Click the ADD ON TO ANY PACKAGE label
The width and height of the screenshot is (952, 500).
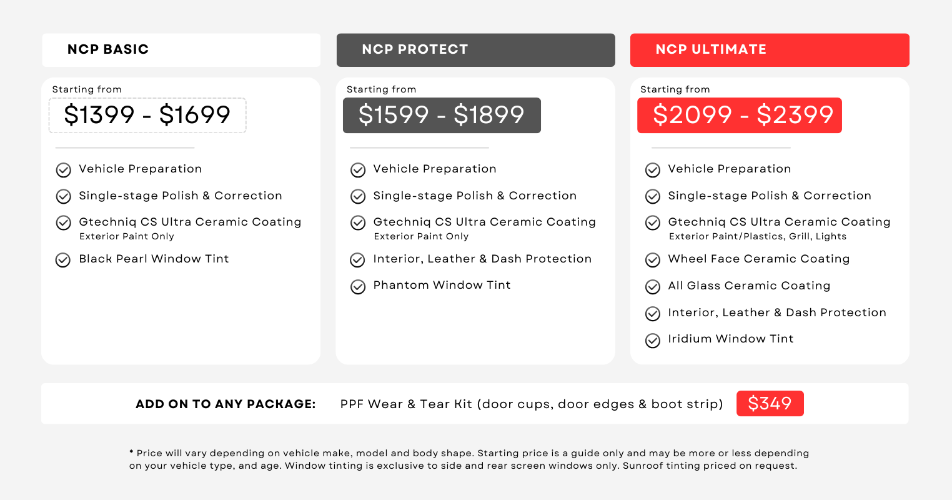226,404
